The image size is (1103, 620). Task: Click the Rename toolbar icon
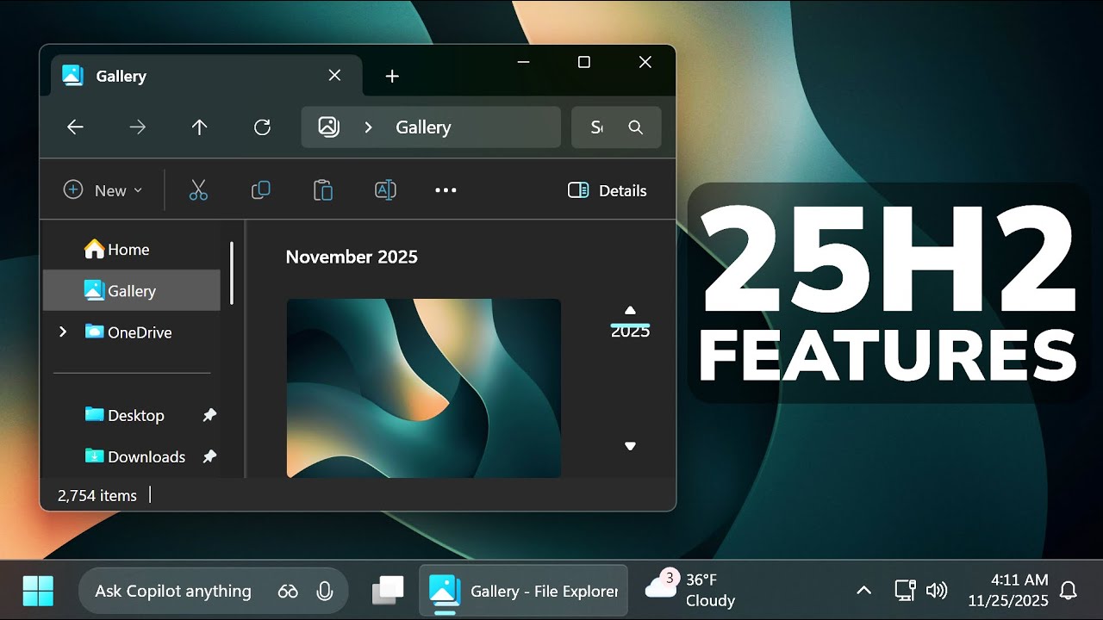click(385, 190)
